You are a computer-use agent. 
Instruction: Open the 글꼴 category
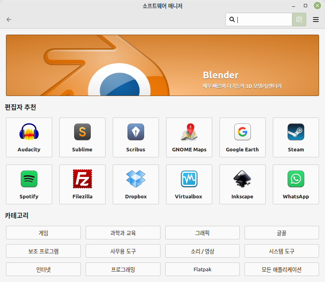click(282, 233)
